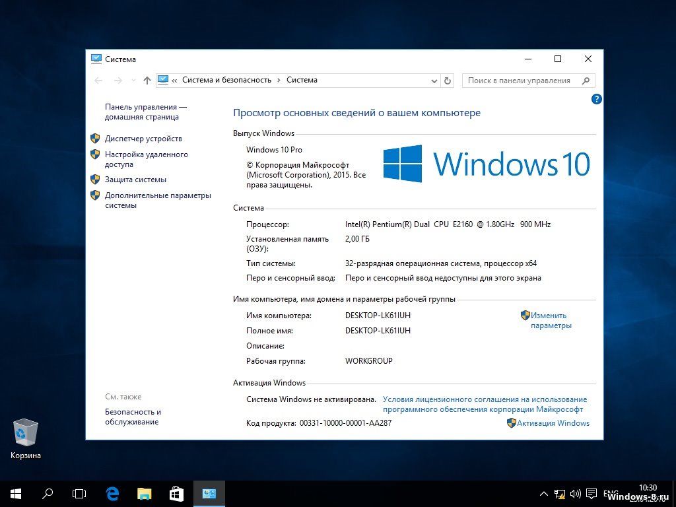
Task: Click the "WORKGROUP" value
Action: pyautogui.click(x=369, y=361)
